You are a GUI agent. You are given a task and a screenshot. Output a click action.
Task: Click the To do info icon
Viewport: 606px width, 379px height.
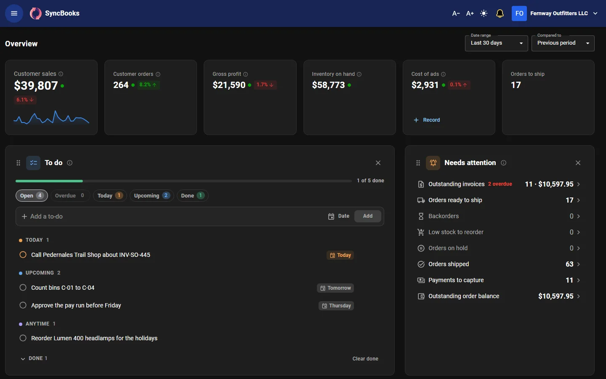pyautogui.click(x=70, y=163)
